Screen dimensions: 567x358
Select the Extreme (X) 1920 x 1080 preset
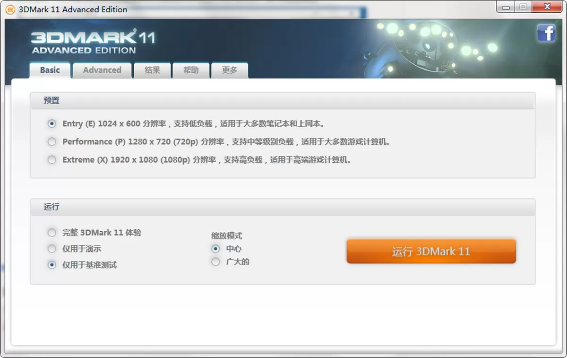(x=52, y=160)
